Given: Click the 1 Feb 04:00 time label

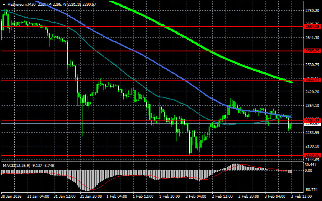Looking at the screenshot, I should pyautogui.click(x=117, y=196).
